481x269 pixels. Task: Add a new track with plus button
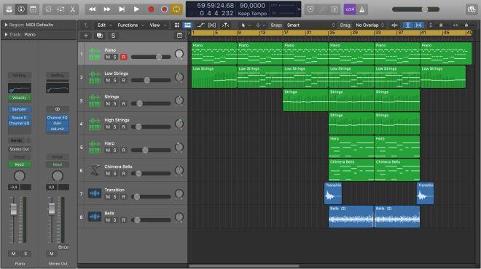click(86, 36)
